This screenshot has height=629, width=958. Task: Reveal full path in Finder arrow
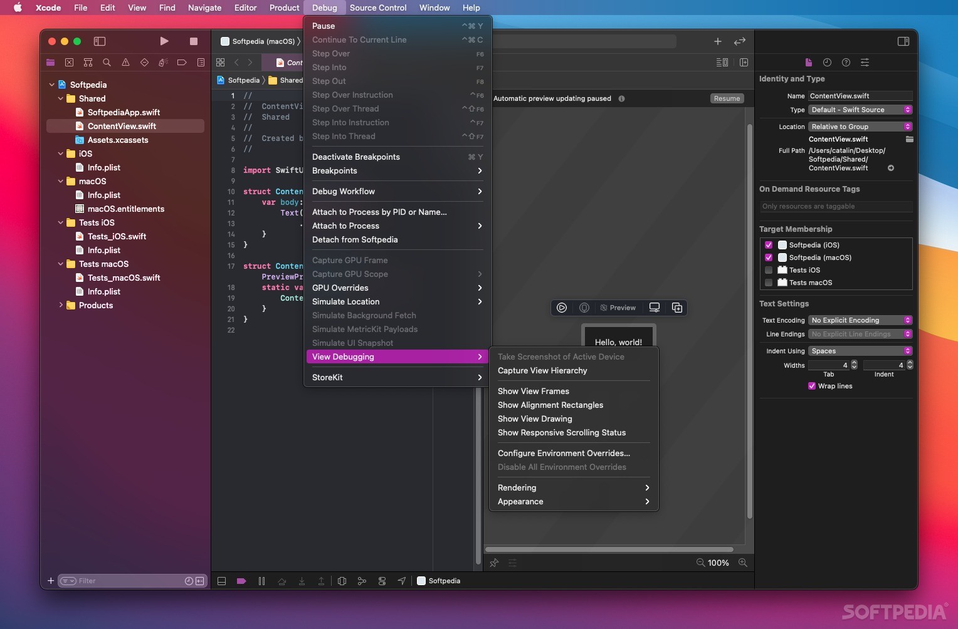[x=891, y=168]
